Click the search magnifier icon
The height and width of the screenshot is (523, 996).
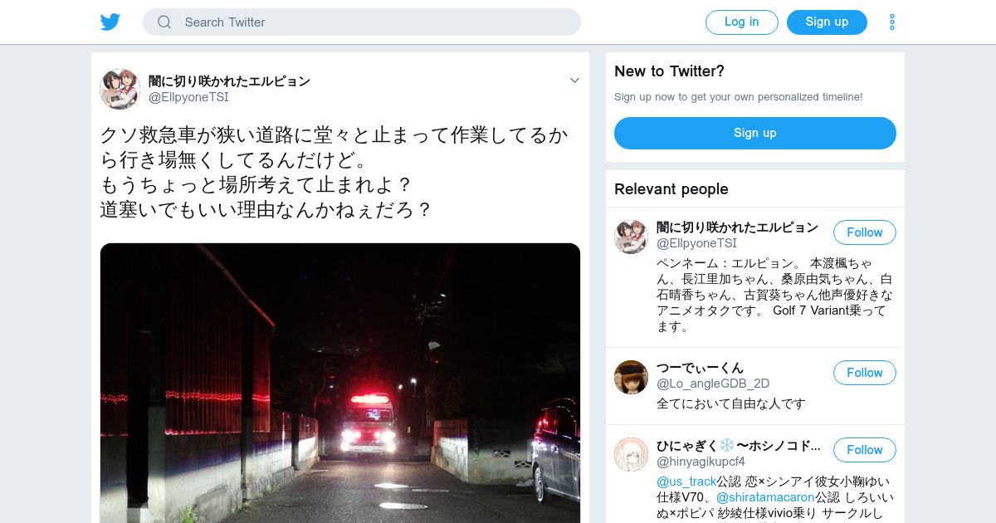164,22
